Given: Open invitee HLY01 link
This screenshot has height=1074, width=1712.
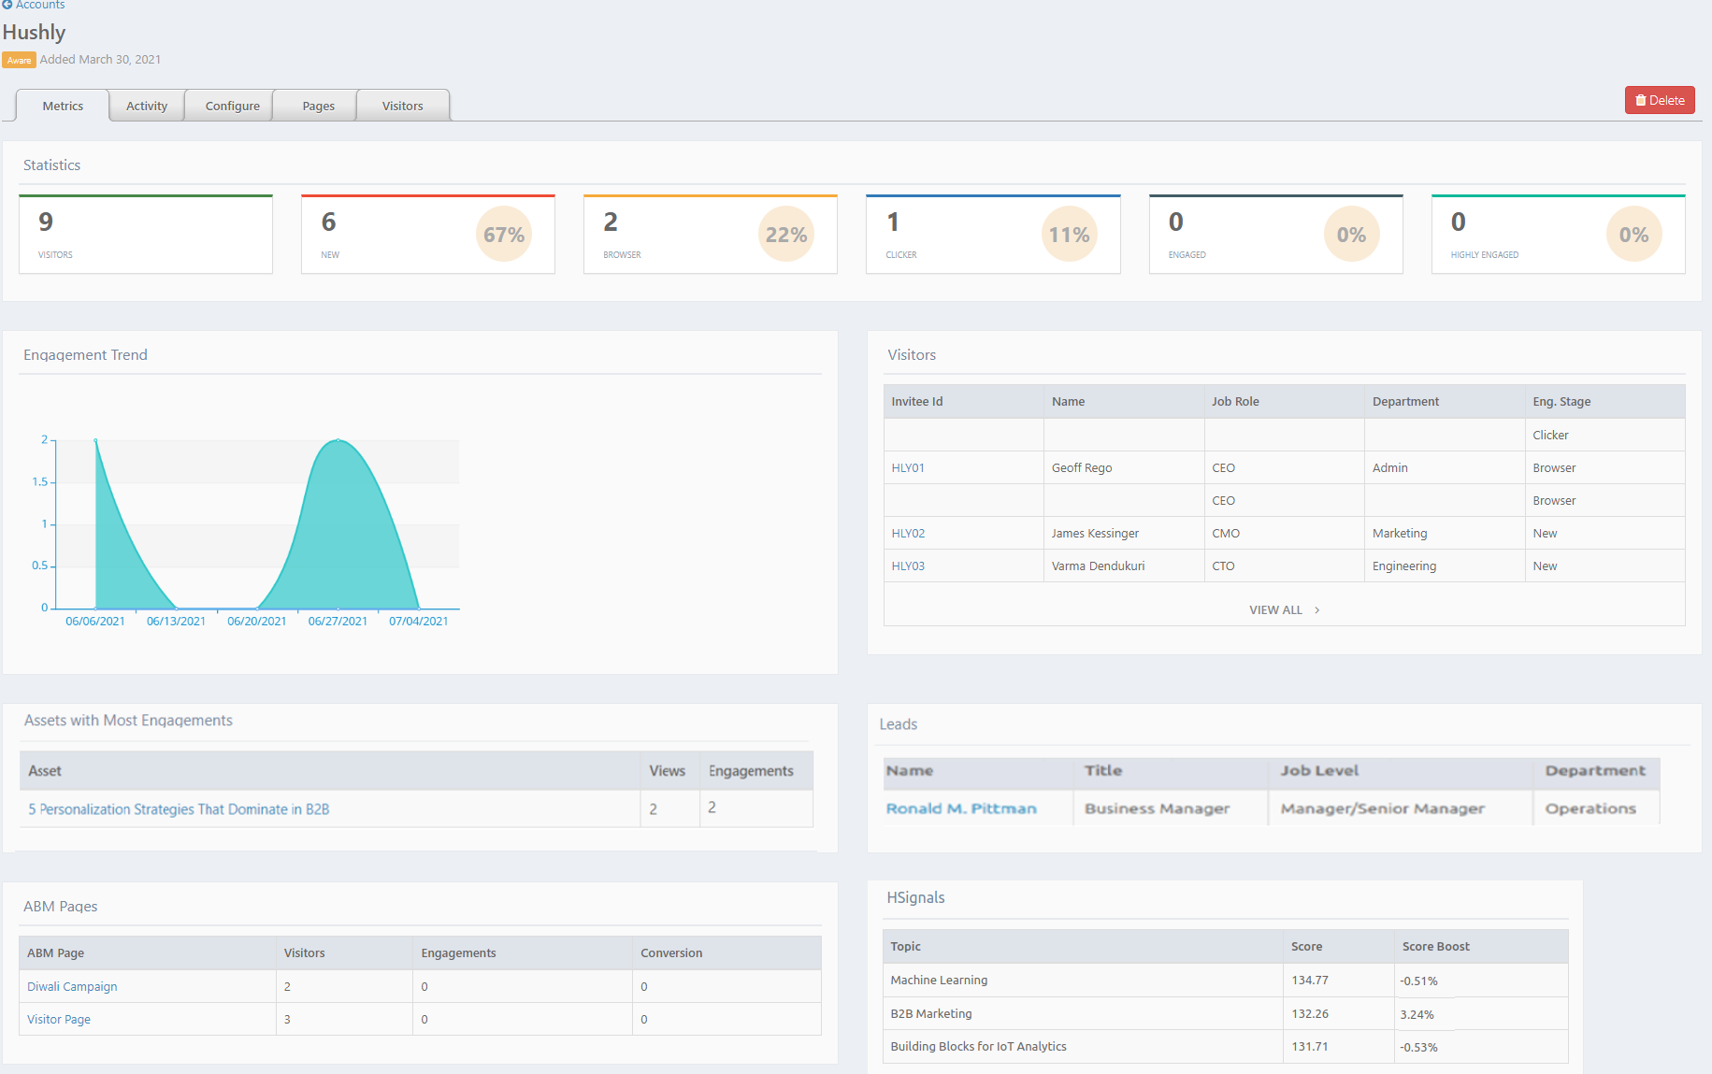Looking at the screenshot, I should [908, 468].
